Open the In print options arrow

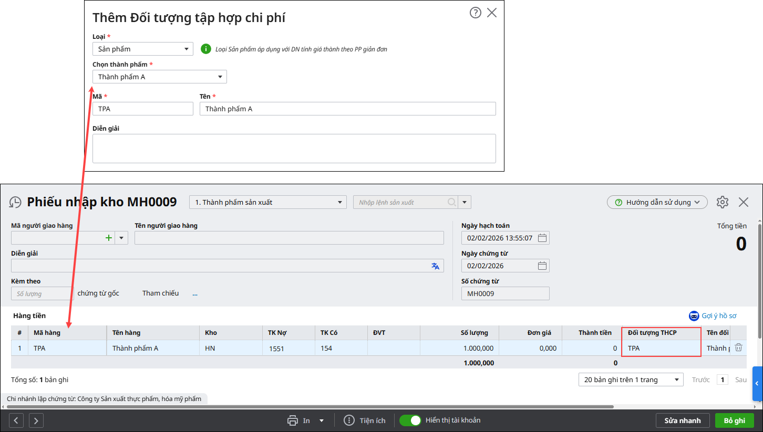tap(322, 420)
